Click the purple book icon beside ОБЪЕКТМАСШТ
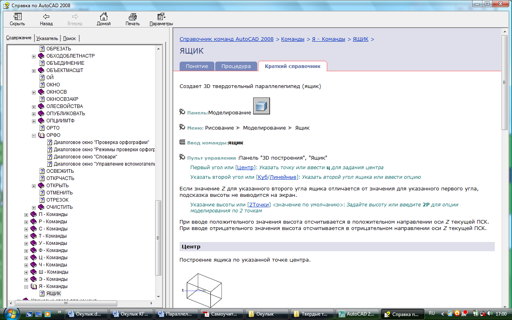512x320 pixels. coord(41,70)
